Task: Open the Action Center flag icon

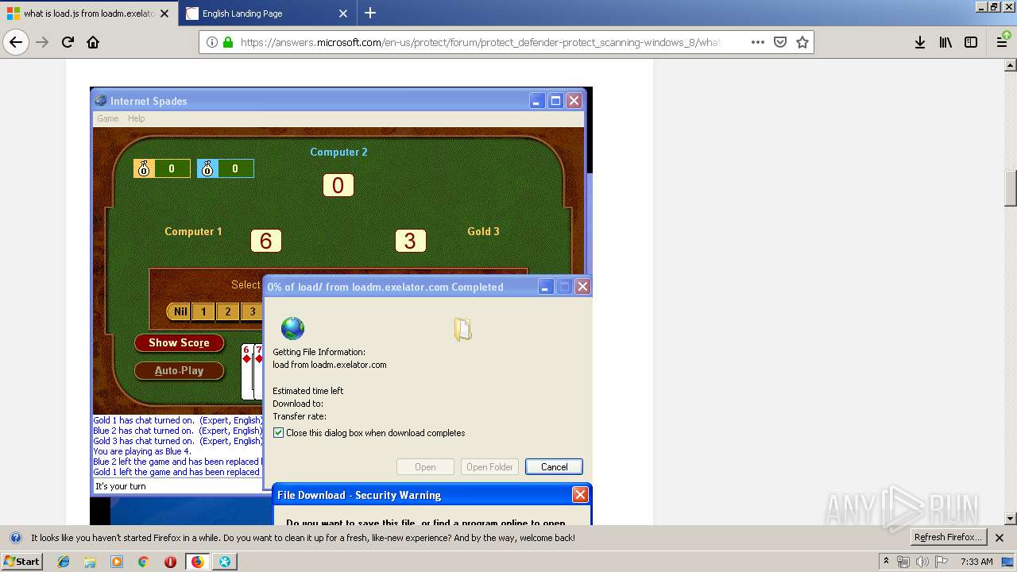Action: pyautogui.click(x=942, y=562)
